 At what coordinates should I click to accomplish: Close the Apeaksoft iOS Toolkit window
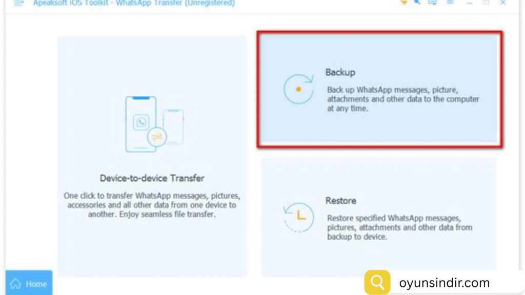pyautogui.click(x=503, y=3)
